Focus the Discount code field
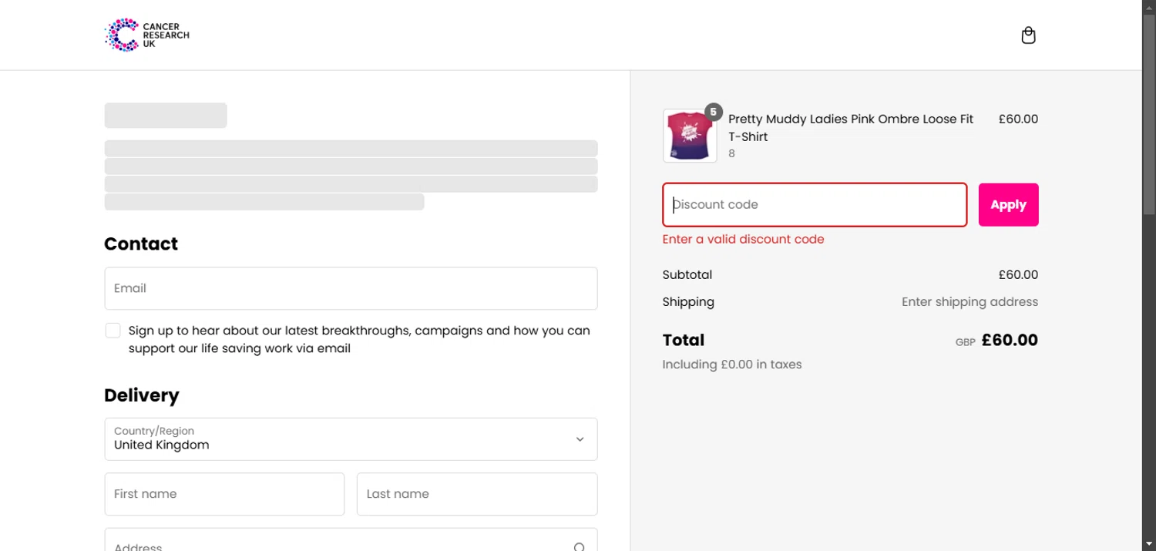 click(815, 205)
